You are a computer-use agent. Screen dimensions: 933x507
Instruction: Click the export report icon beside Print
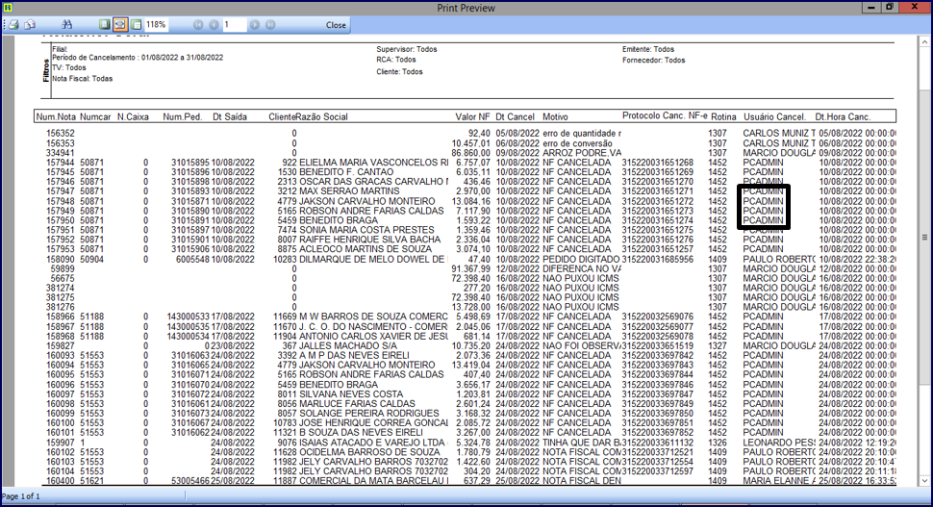tap(30, 24)
